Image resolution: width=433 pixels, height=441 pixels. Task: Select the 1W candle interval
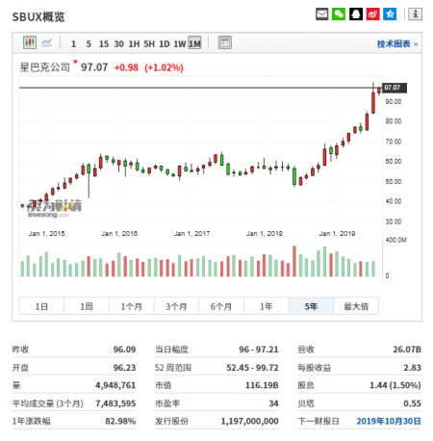point(180,43)
